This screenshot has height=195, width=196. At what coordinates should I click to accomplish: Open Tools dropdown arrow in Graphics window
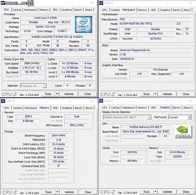[155, 192]
